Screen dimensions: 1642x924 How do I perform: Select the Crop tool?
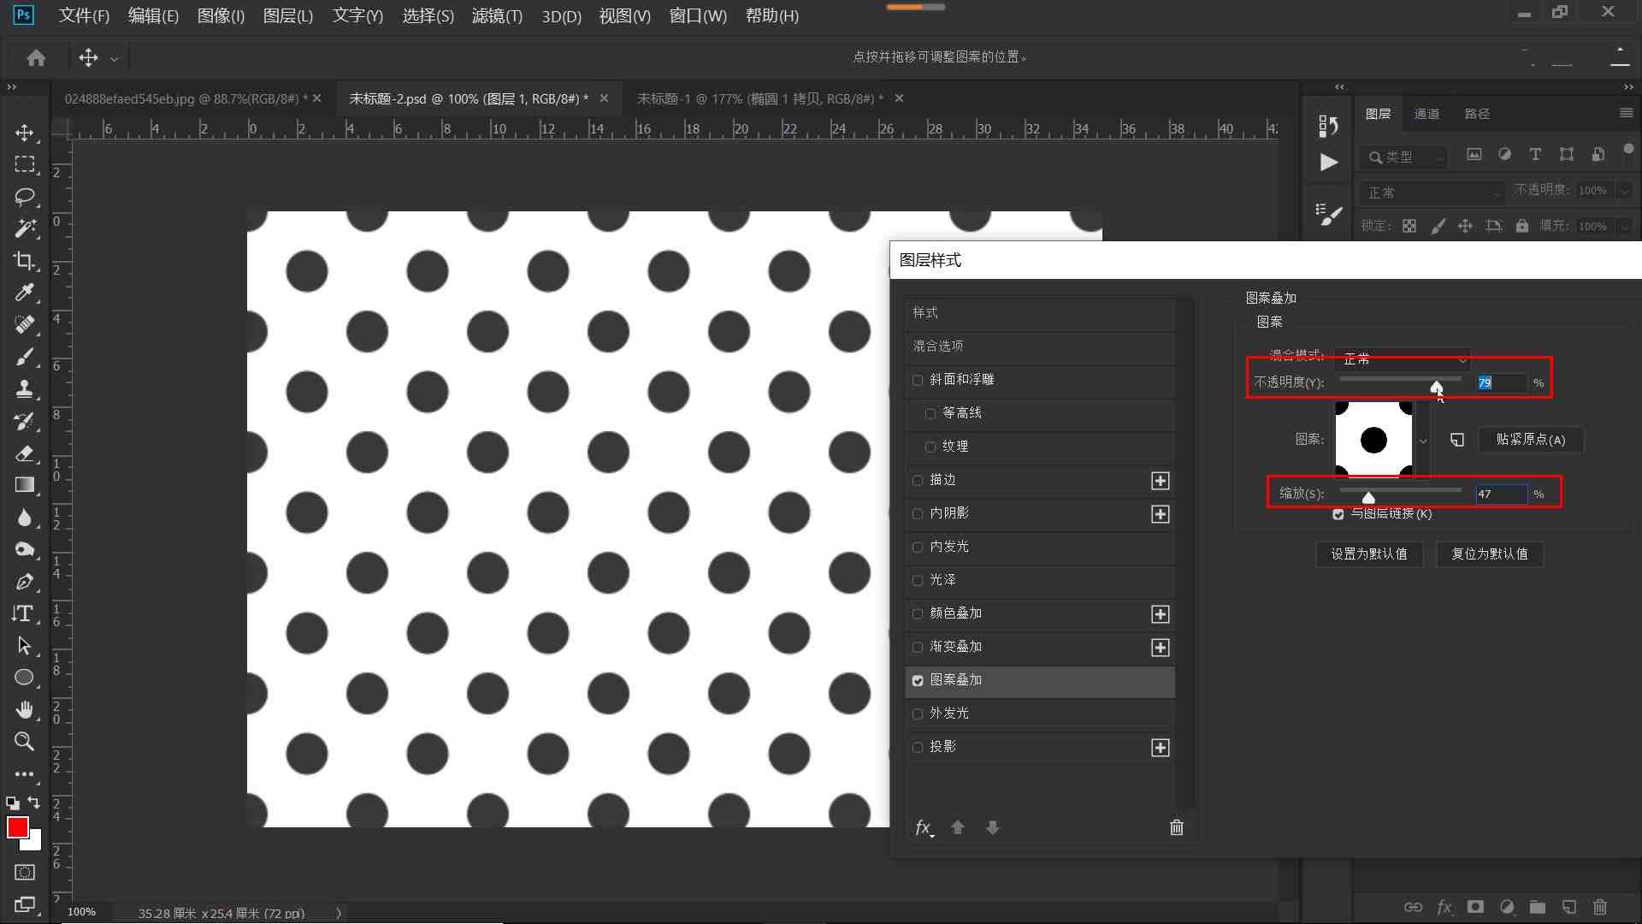pyautogui.click(x=24, y=261)
